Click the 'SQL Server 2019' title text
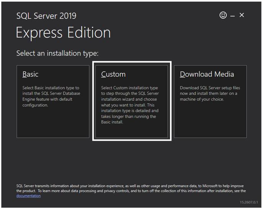This screenshot has height=209, width=263. [x=46, y=16]
